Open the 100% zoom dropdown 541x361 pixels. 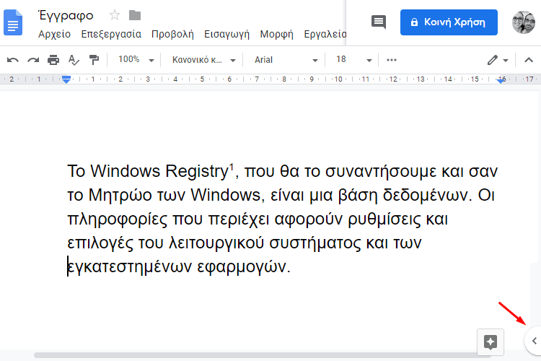point(136,60)
